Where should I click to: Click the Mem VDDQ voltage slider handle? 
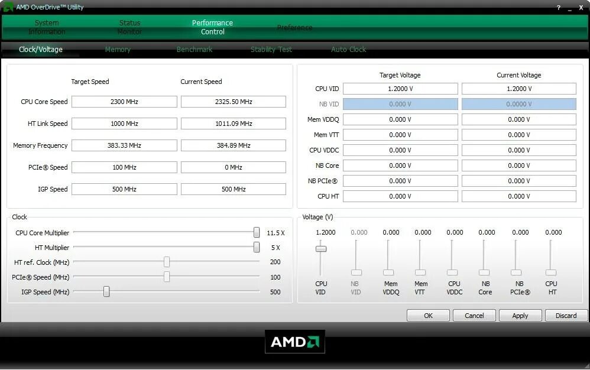[388, 272]
